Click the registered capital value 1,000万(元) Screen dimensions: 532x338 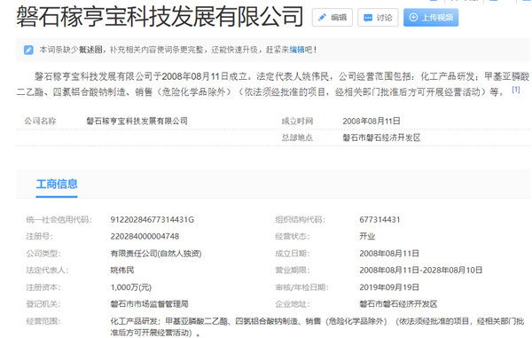(x=131, y=287)
